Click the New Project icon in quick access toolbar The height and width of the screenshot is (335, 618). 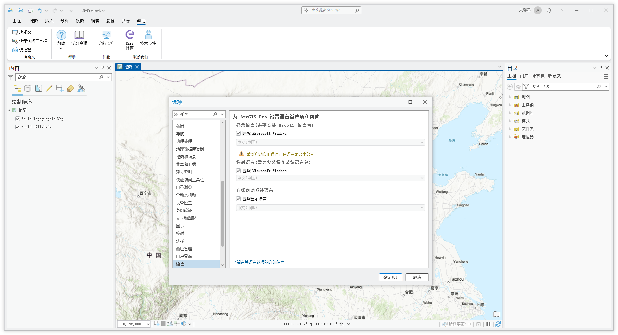pos(11,10)
